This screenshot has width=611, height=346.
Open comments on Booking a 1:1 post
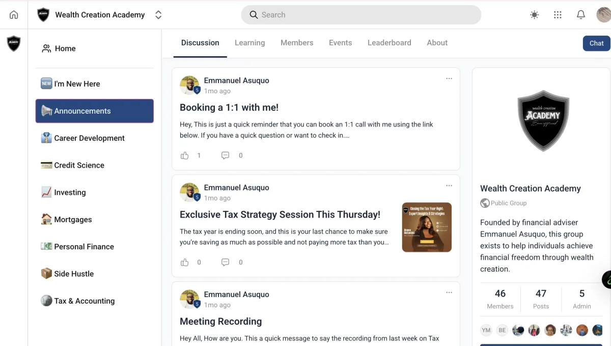226,155
